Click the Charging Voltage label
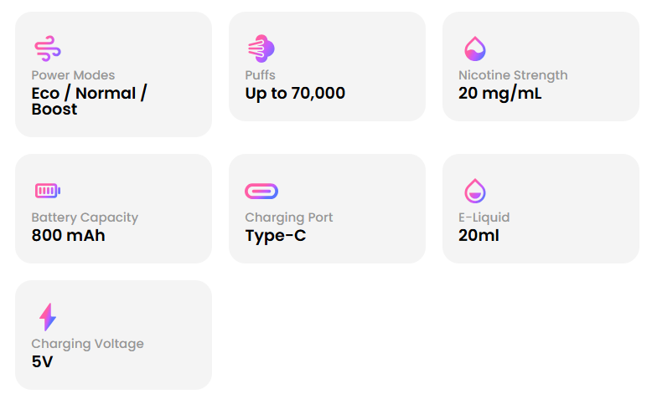Image resolution: width=652 pixels, height=399 pixels. 88,344
